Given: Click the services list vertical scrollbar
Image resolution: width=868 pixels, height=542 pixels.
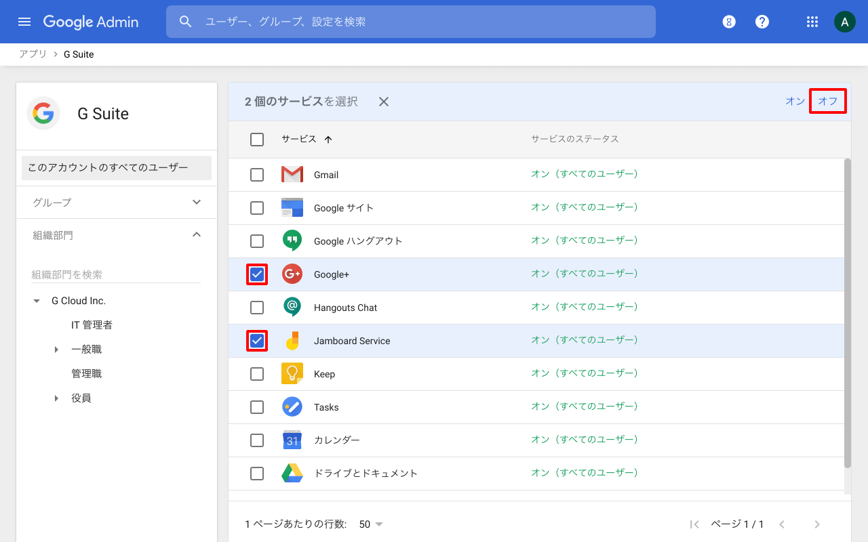Looking at the screenshot, I should [x=848, y=313].
